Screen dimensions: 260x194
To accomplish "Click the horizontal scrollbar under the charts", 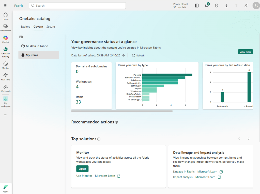I will pos(122,111).
